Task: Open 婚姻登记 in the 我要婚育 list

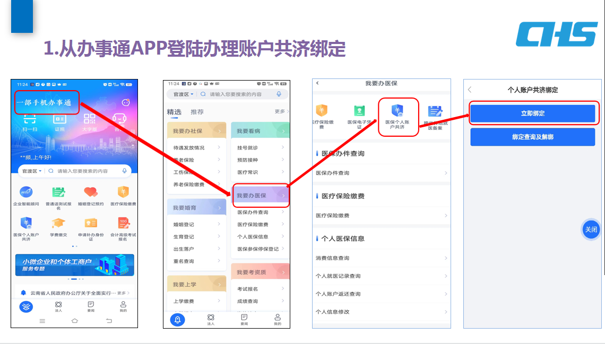Action: tap(197, 224)
